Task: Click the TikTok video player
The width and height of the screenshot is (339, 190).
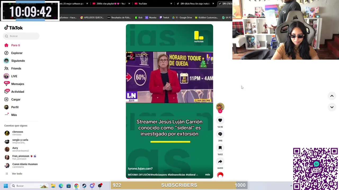Action: [x=169, y=101]
